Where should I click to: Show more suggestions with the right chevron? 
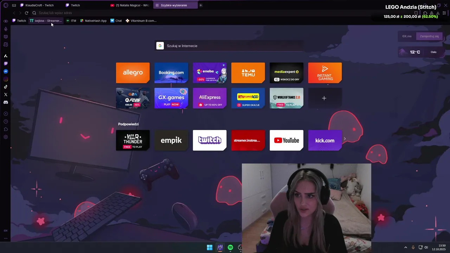[x=345, y=138]
